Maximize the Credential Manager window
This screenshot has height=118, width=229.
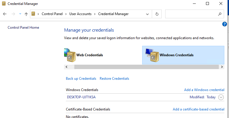click(x=207, y=4)
